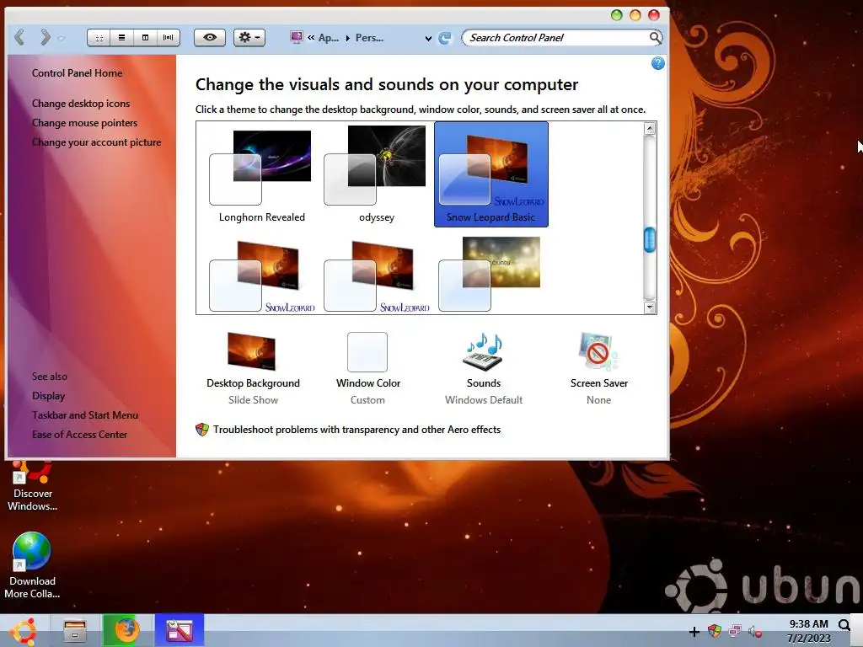Switch to icon grid view button

[99, 37]
